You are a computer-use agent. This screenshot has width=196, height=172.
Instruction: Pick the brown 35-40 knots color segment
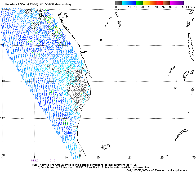pos(167,3)
